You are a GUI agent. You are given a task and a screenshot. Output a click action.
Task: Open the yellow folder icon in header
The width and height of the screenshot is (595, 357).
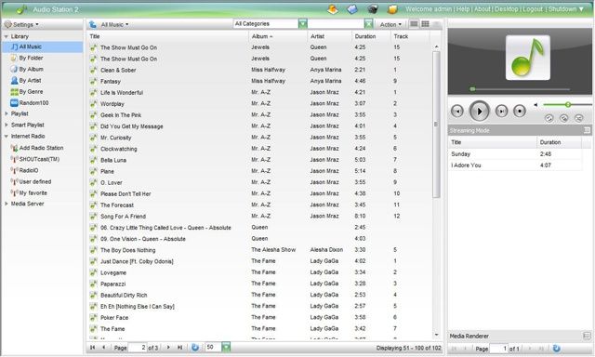point(392,9)
